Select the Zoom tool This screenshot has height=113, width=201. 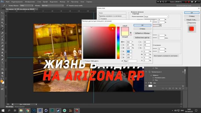pos(2,76)
